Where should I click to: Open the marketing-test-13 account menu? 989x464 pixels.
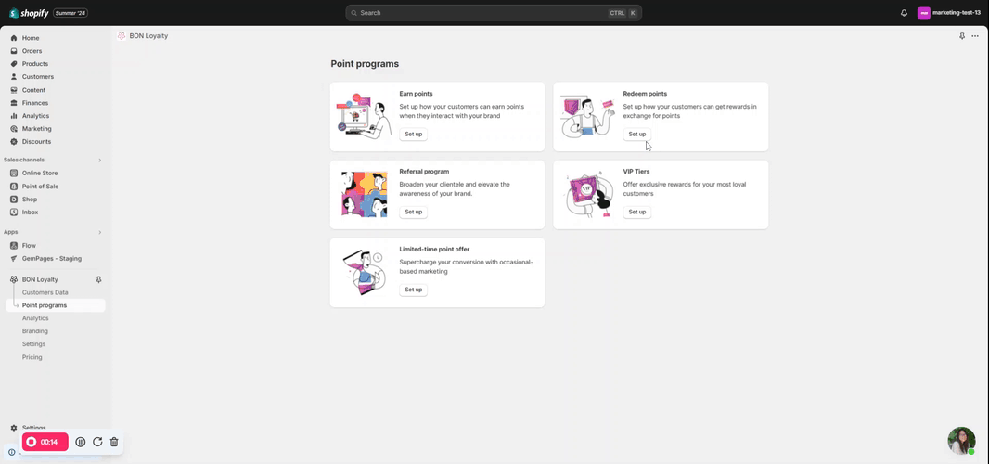(950, 13)
